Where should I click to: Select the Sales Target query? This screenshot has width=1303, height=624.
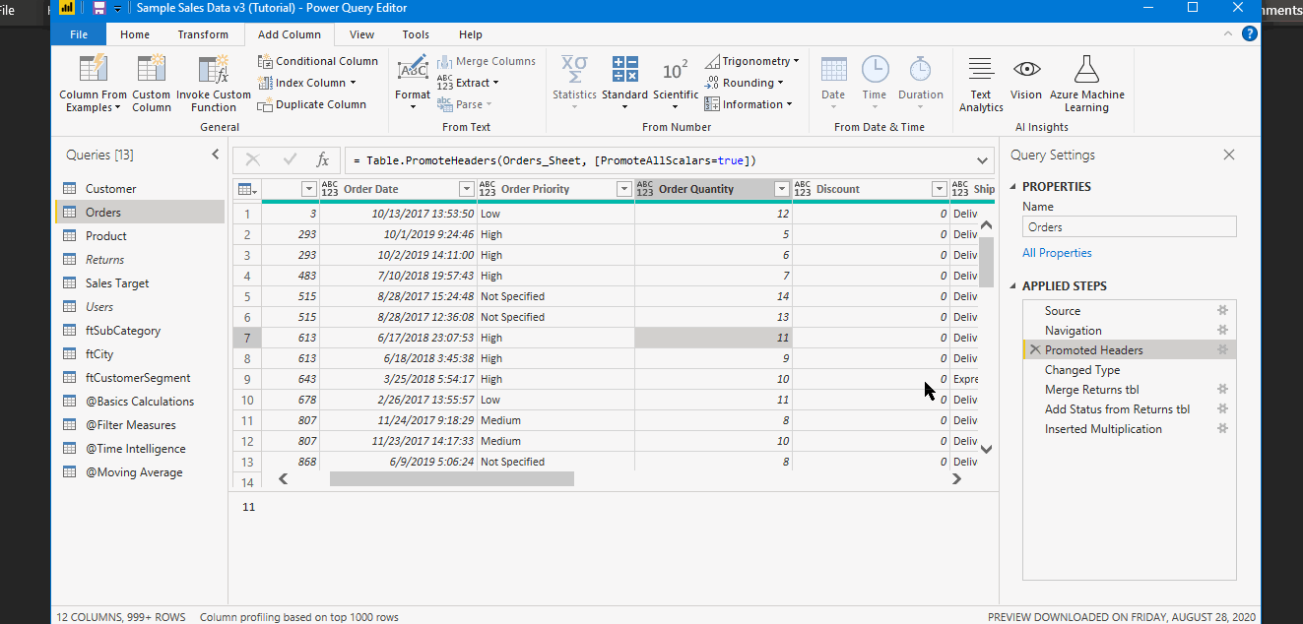(x=140, y=283)
